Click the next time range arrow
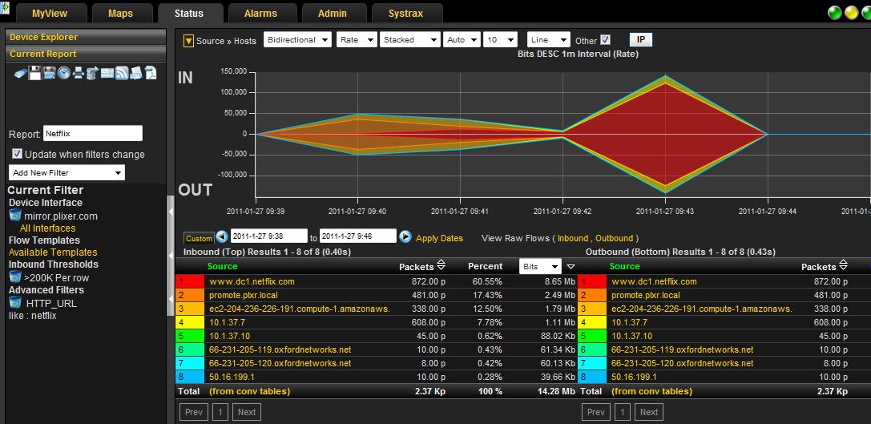This screenshot has width=871, height=424. point(405,236)
